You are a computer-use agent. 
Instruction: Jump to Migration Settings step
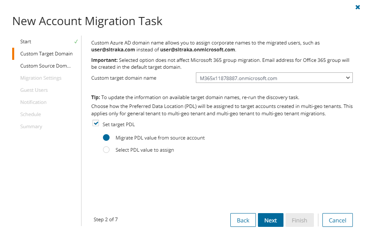[41, 78]
